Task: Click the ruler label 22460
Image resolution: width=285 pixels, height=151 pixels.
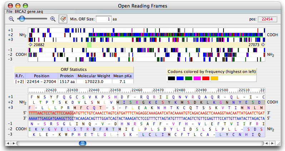Action: 137,90
